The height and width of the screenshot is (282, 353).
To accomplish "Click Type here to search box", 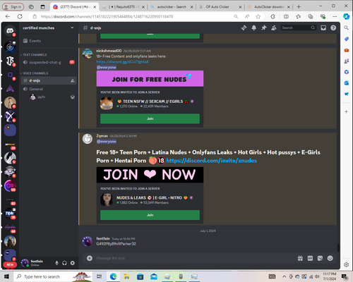I will click(53, 276).
